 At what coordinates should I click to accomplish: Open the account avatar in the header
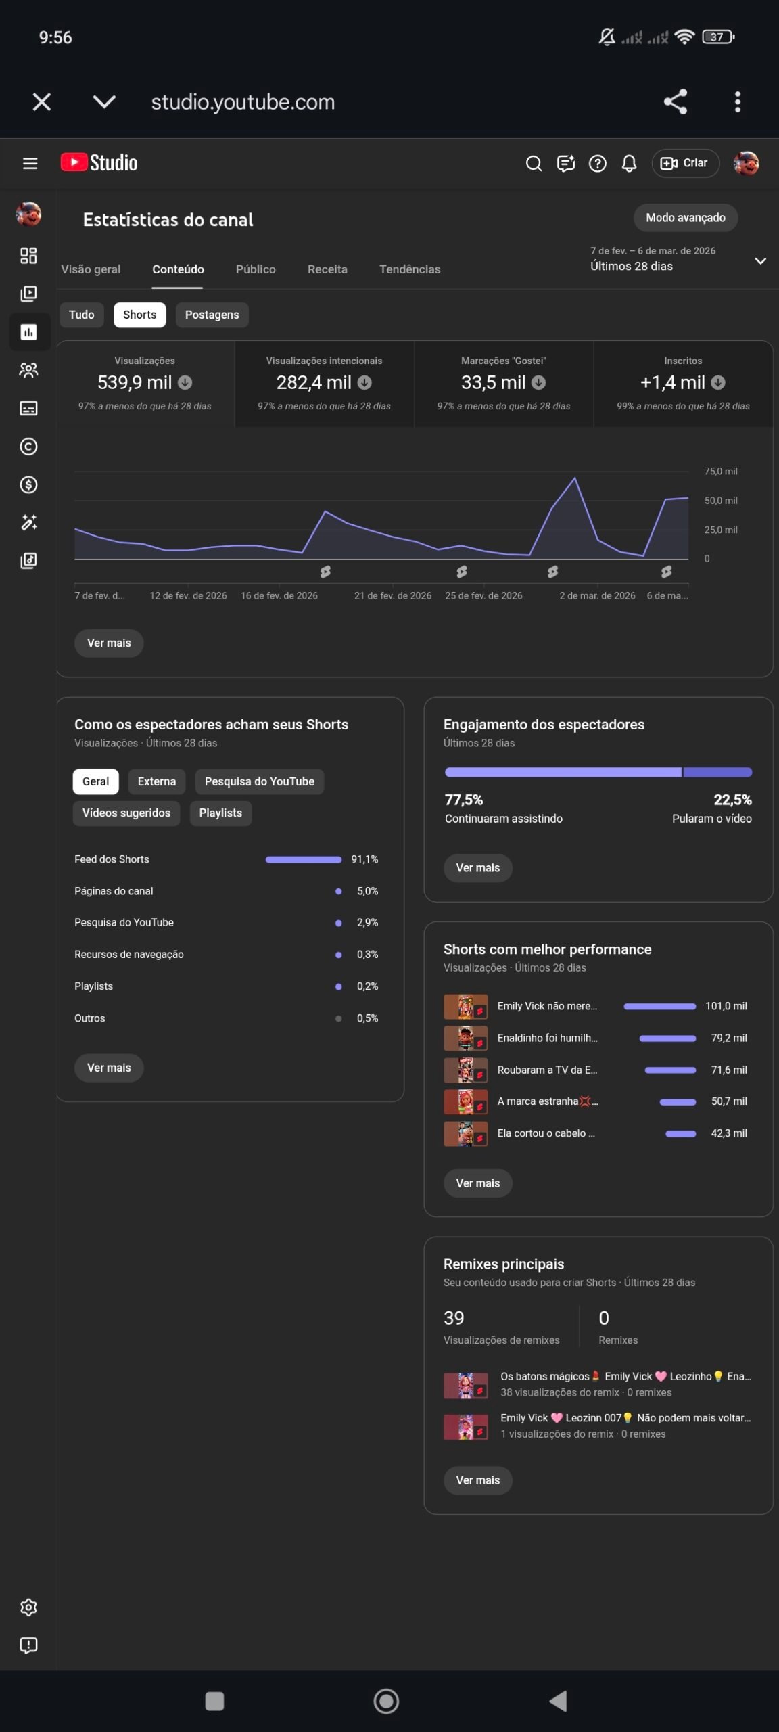746,163
